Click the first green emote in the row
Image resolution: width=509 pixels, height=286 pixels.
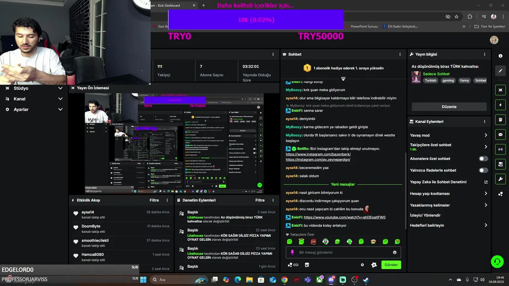coord(289,242)
